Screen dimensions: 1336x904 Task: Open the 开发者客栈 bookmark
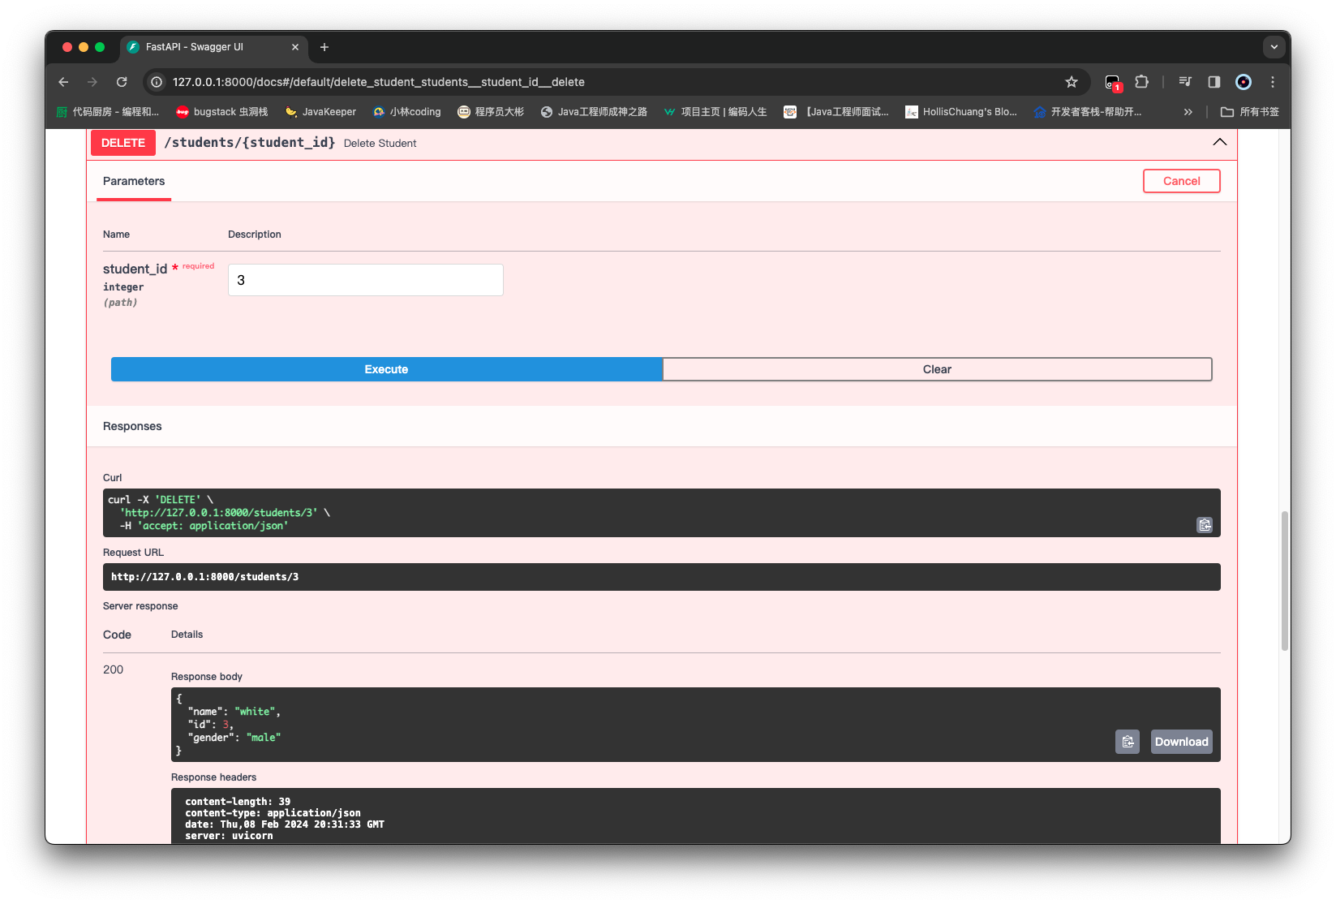[1088, 112]
